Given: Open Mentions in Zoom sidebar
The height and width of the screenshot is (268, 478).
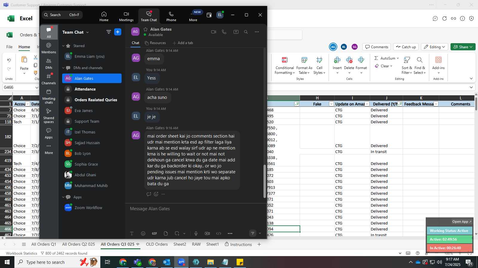Looking at the screenshot, I should pyautogui.click(x=49, y=48).
